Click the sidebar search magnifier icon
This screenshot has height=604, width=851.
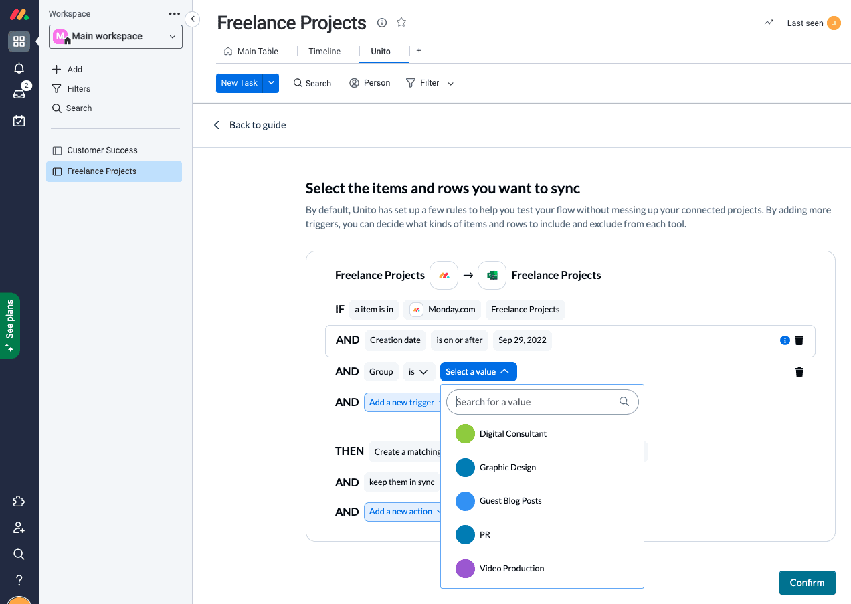coord(19,554)
